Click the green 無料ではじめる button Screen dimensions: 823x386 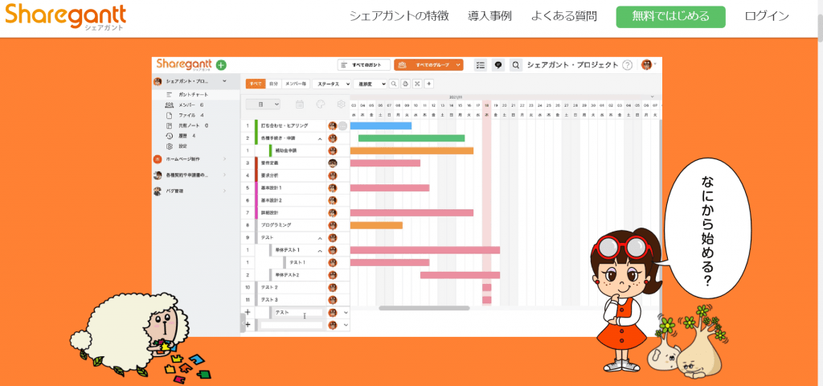pos(670,17)
